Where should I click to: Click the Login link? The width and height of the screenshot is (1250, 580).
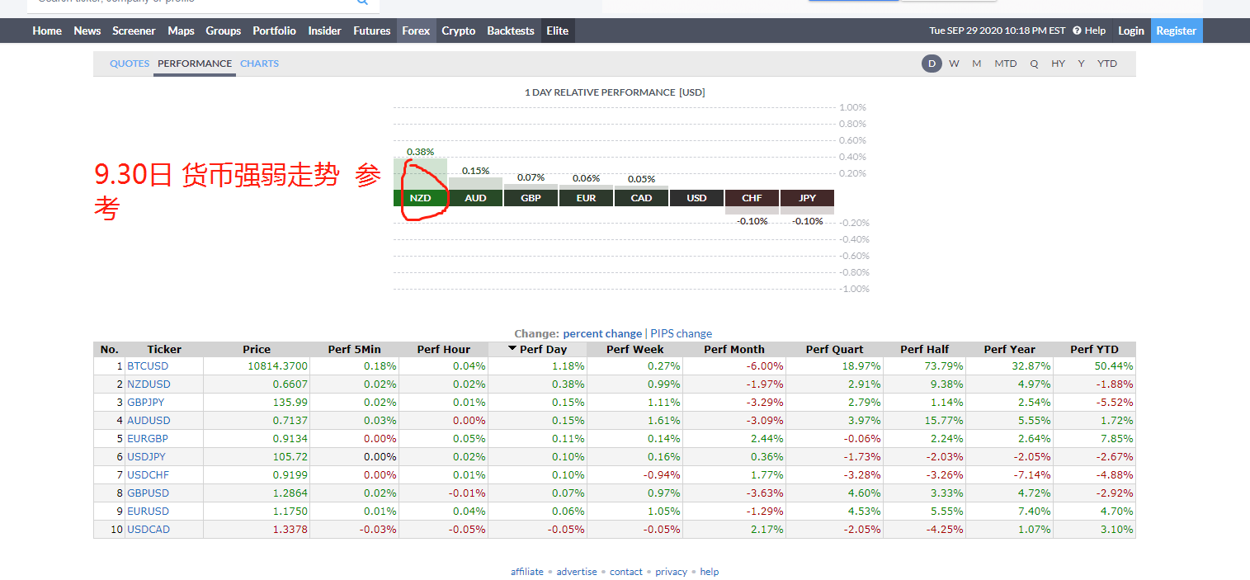(1131, 31)
